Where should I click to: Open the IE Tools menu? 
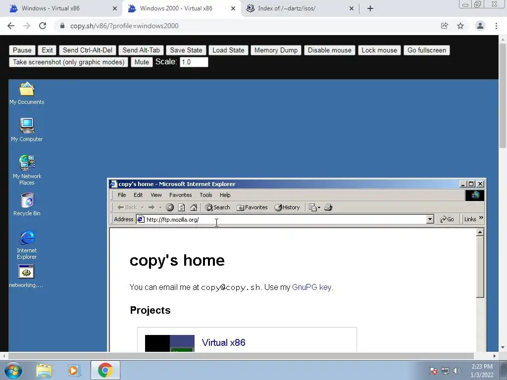(205, 195)
